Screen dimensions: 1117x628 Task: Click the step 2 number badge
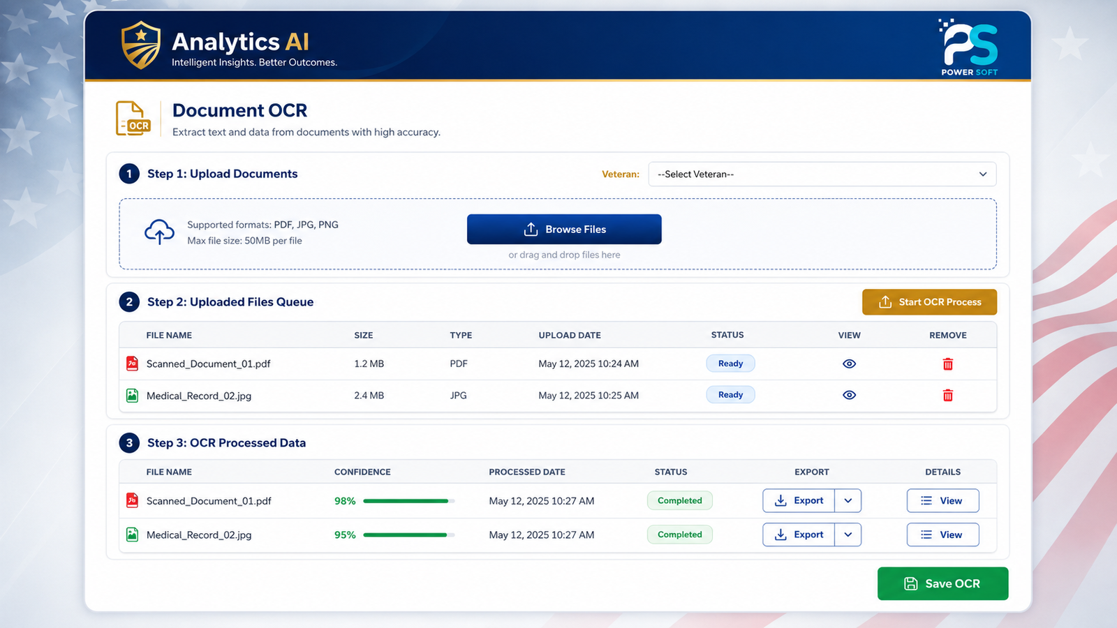[129, 302]
